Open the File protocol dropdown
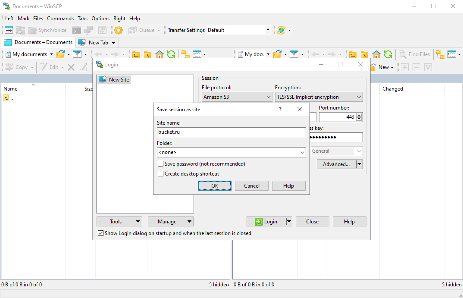Screen dimensions: 463x298 coord(237,97)
